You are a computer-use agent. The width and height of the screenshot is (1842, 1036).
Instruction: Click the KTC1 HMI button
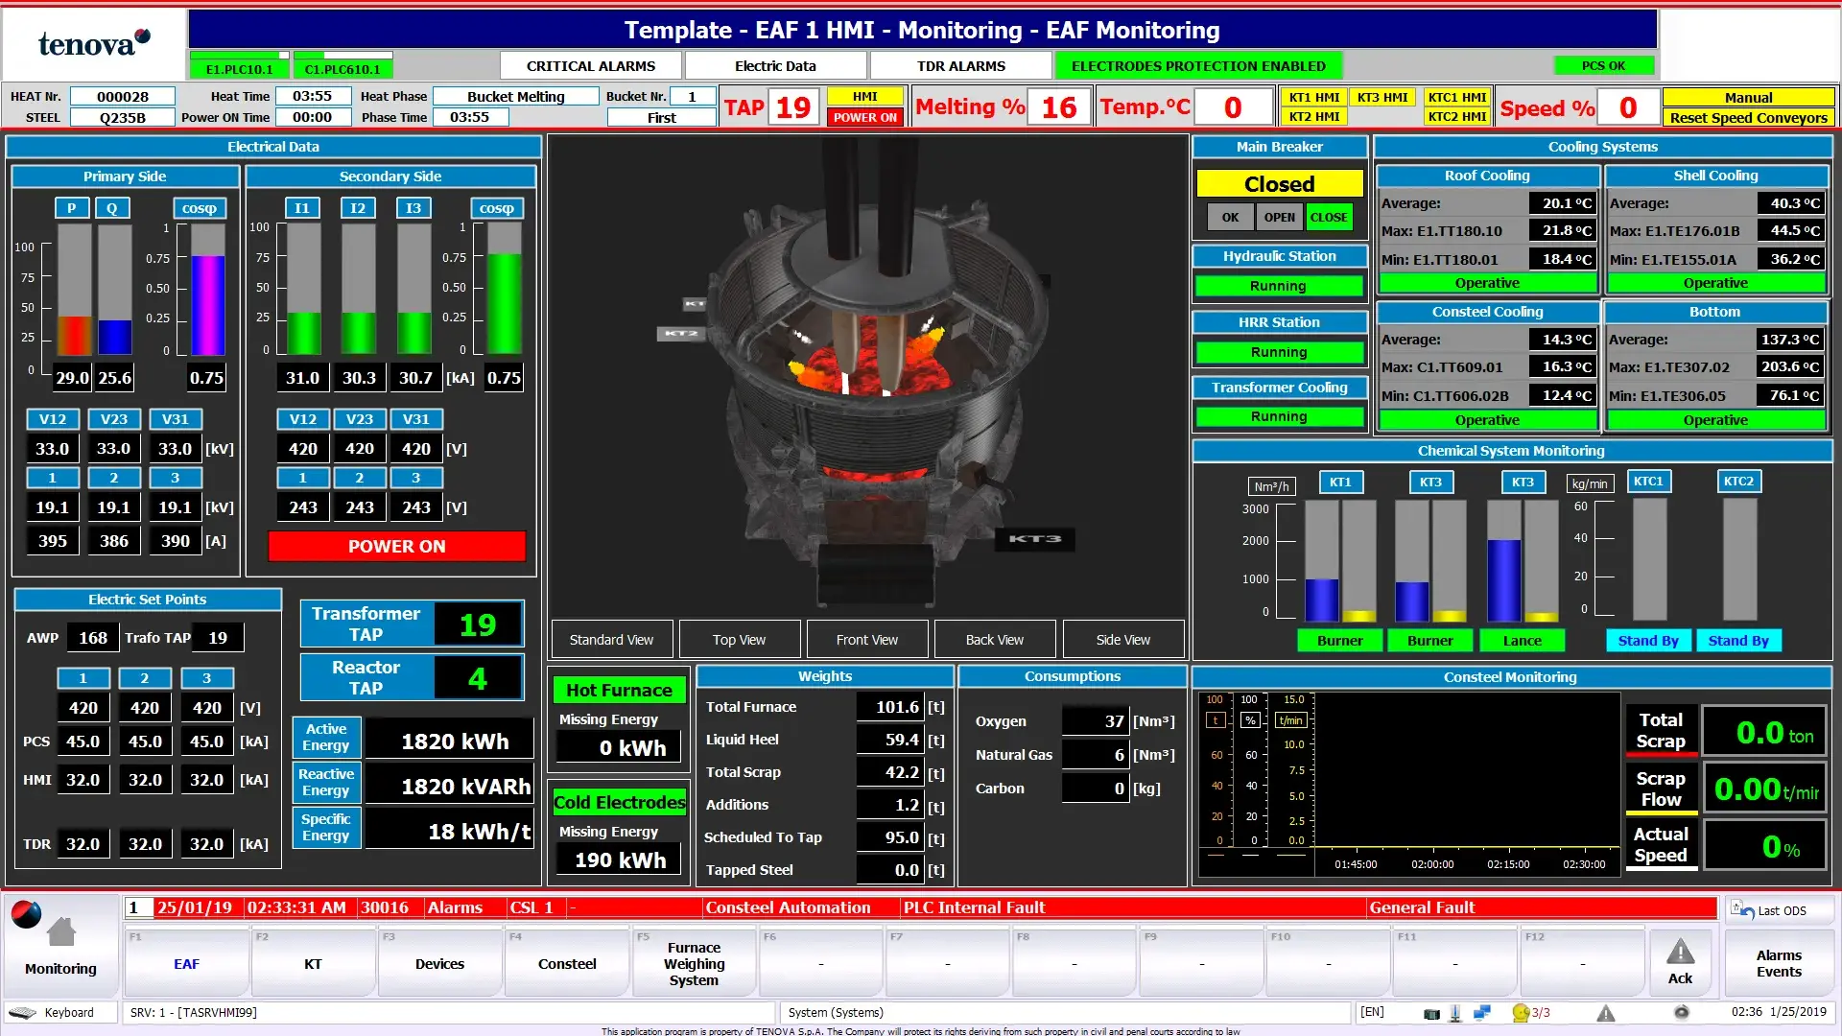click(1456, 98)
